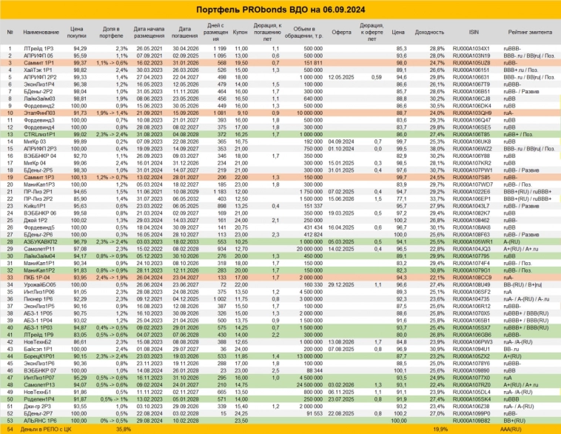Click the 'АЛЬЯНС 1Р6' name cell
Screen dimensions: 561x434
coord(40,421)
